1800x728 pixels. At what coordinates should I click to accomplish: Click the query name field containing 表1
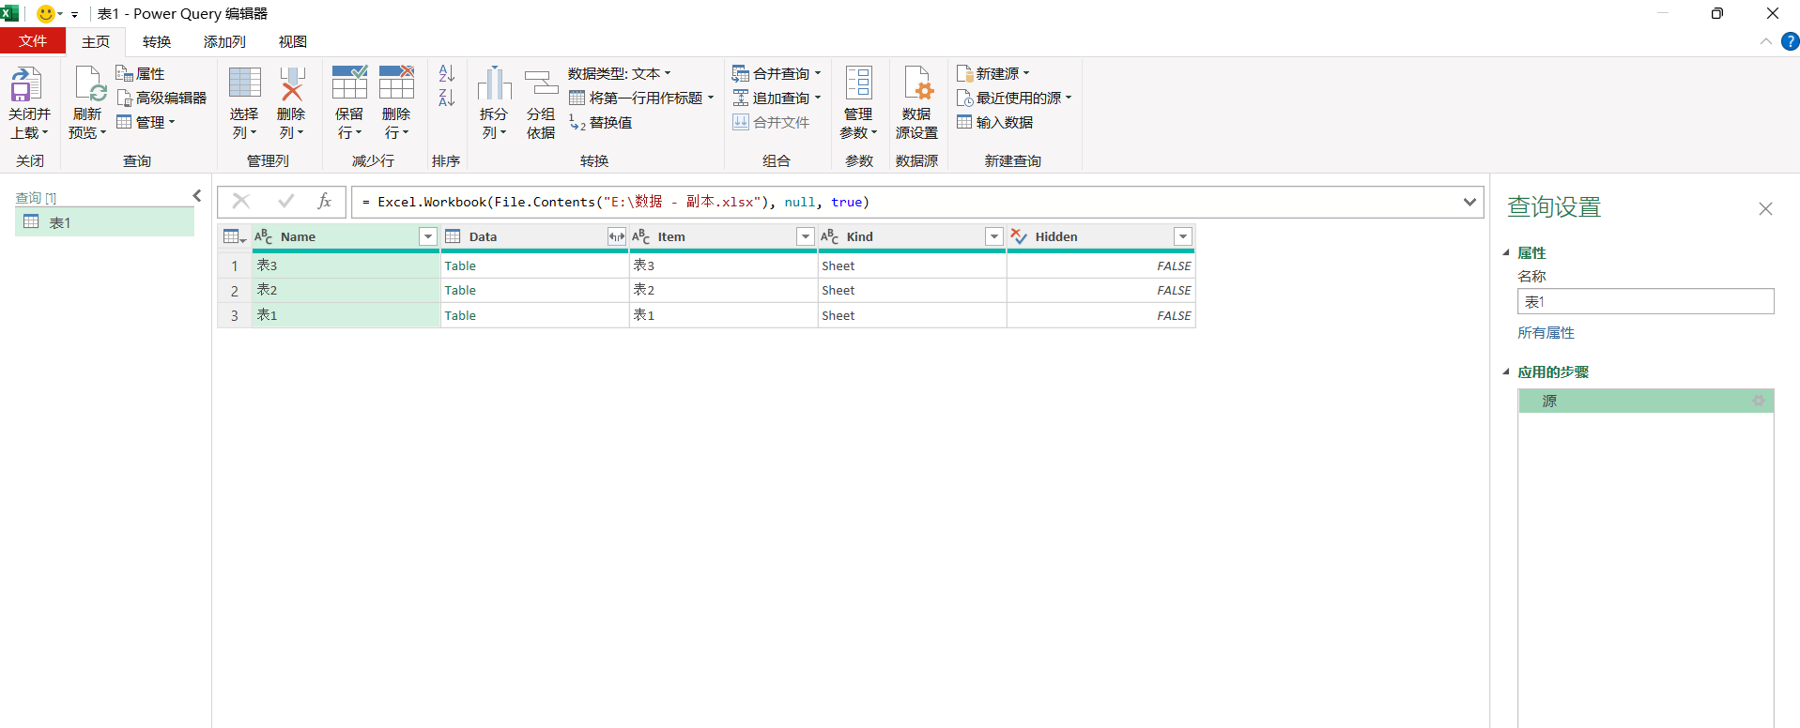pyautogui.click(x=1645, y=301)
